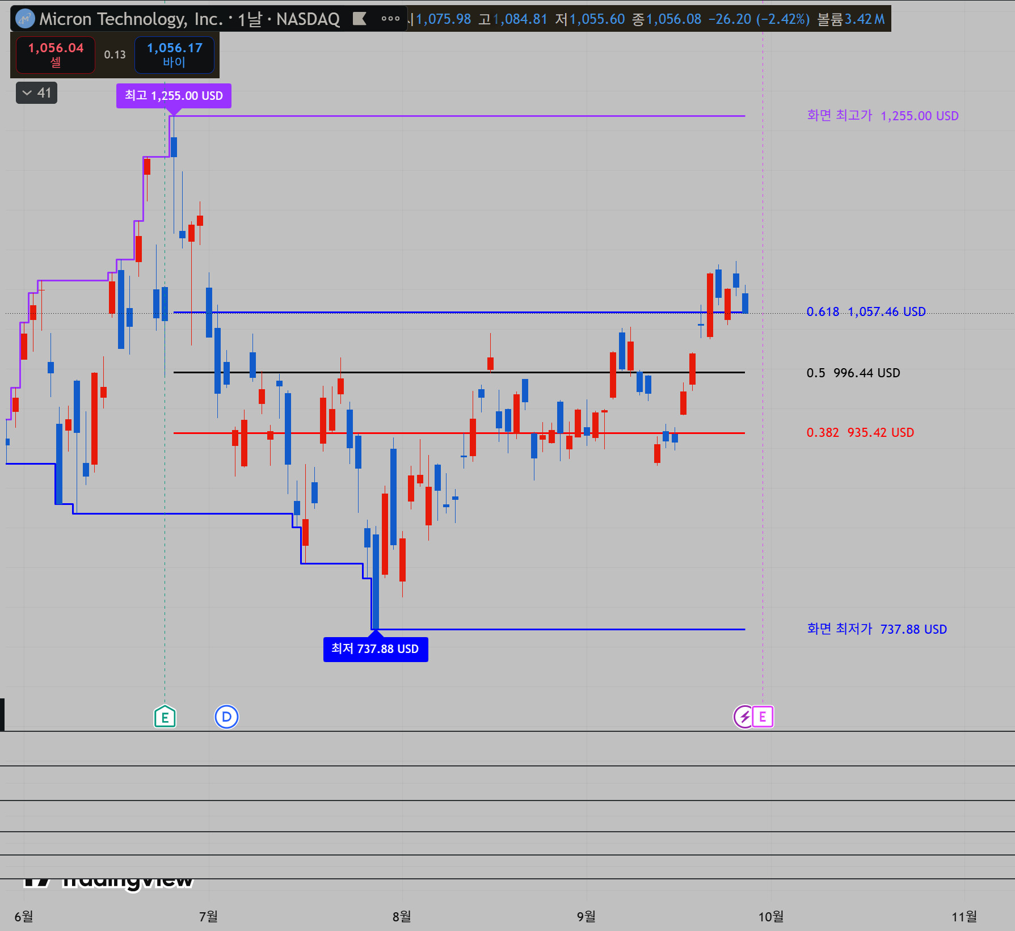
Task: Click the 최고 1,255.00 USD high label
Action: 174,95
